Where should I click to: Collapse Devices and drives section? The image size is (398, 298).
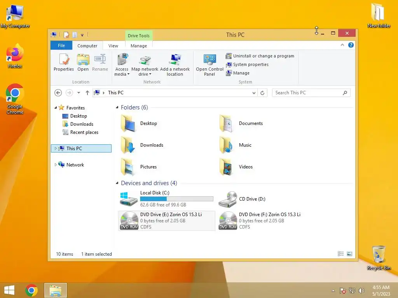117,183
